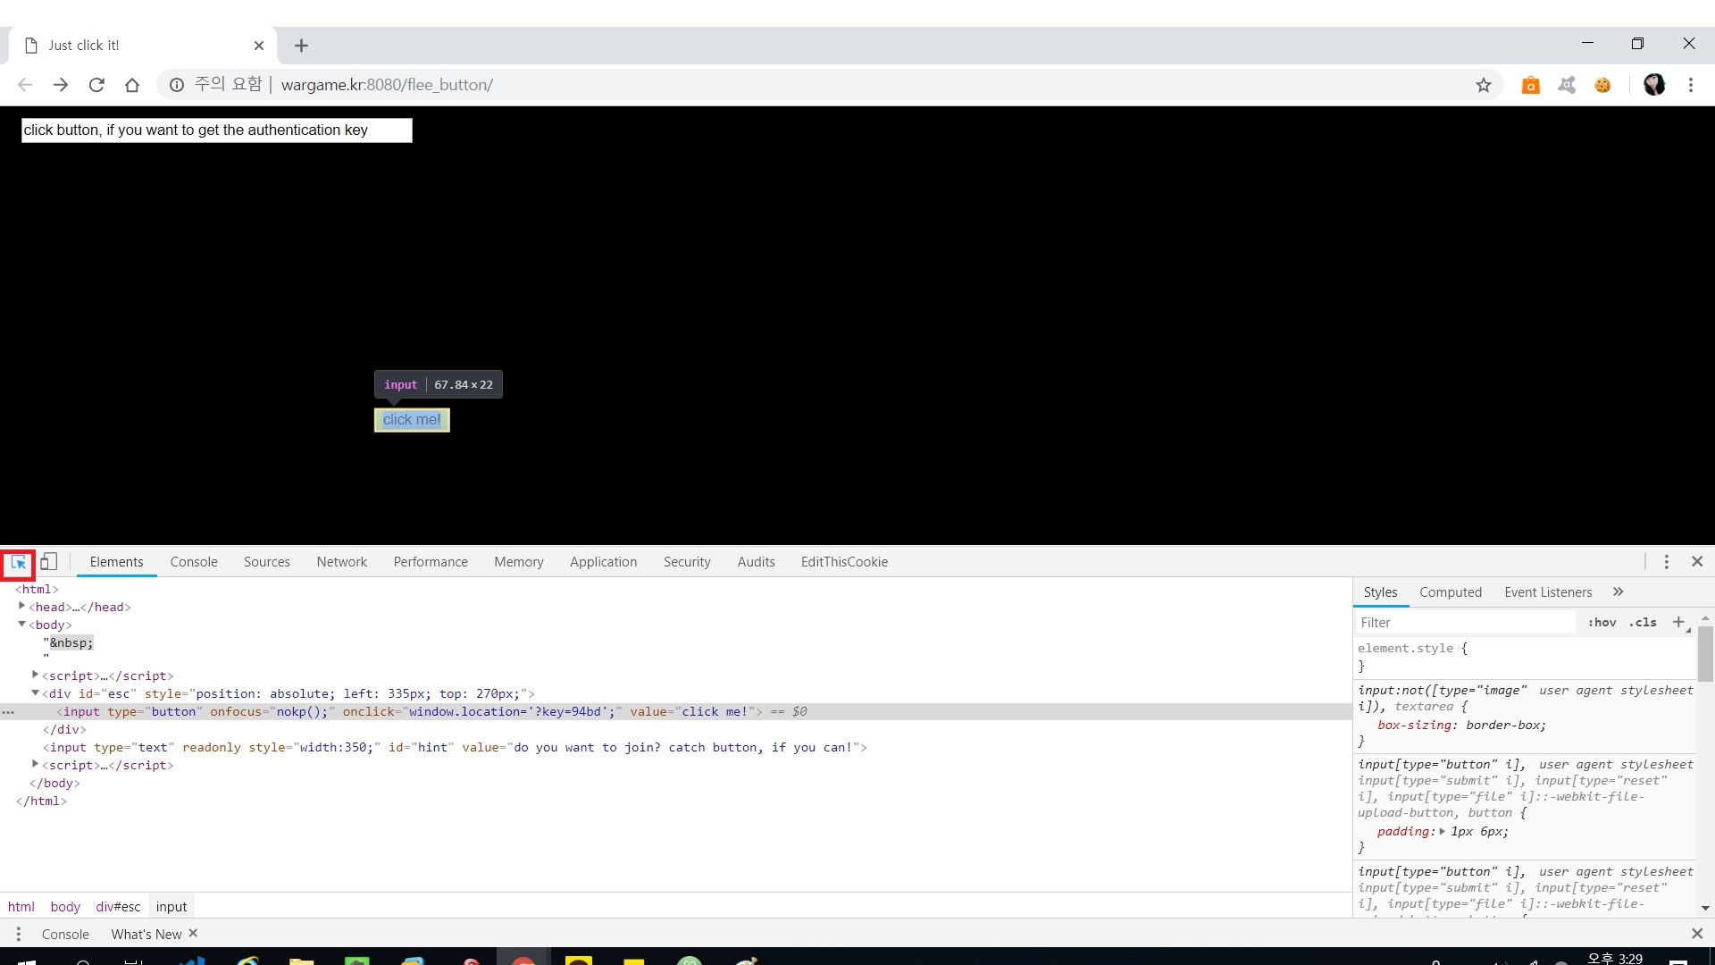Toggle .cls class editor panel
This screenshot has width=1715, height=965.
[1643, 623]
